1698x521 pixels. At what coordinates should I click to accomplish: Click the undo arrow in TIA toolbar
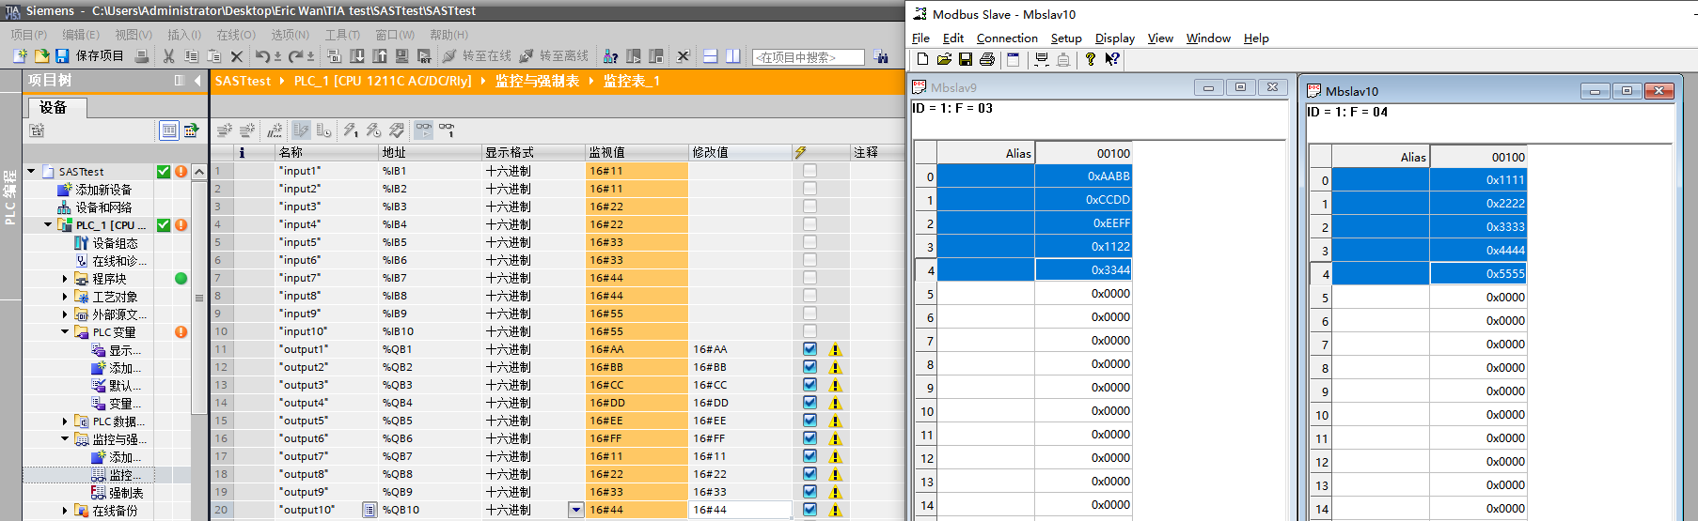point(263,56)
